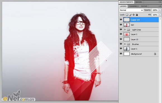Select the Background layer name
The image size is (162, 103).
tap(136, 54)
